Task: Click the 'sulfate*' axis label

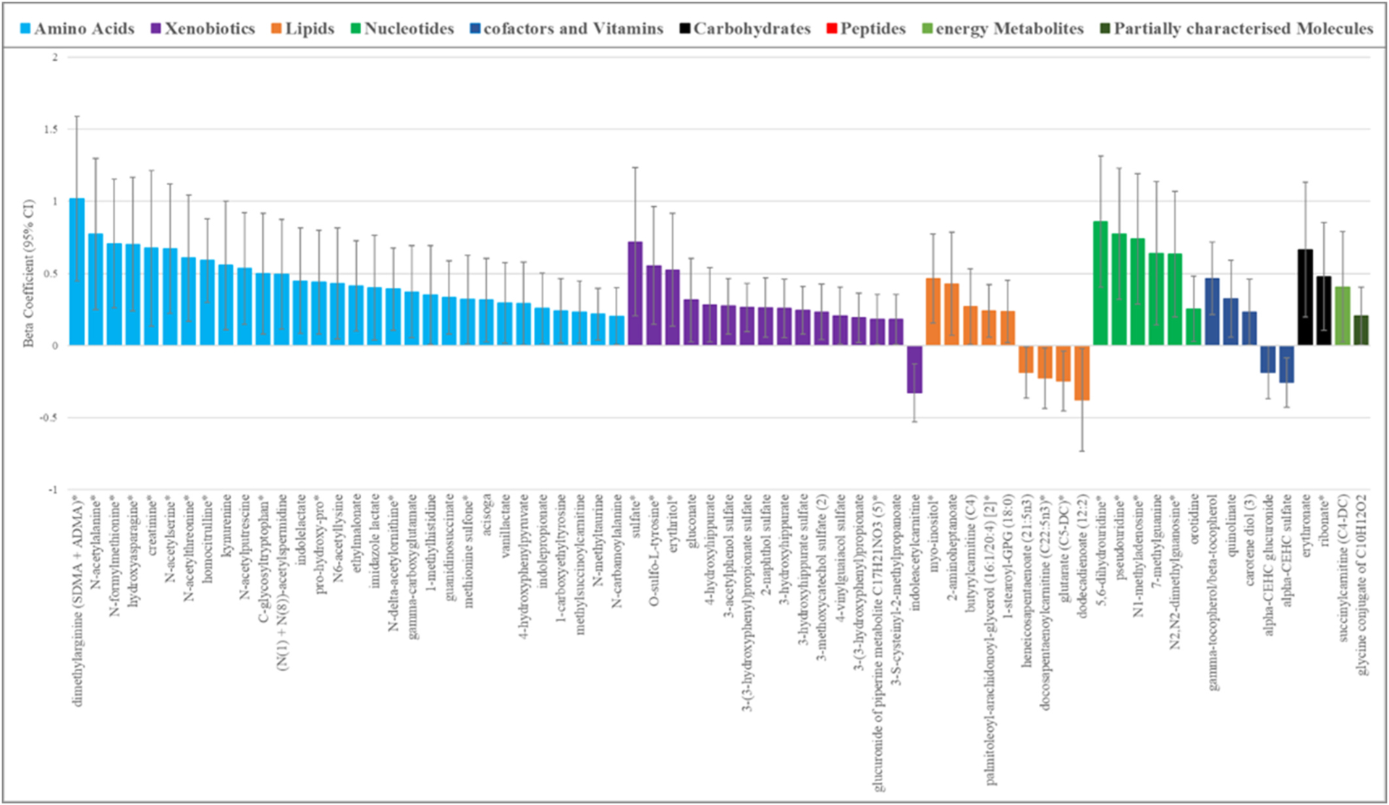Action: click(636, 516)
